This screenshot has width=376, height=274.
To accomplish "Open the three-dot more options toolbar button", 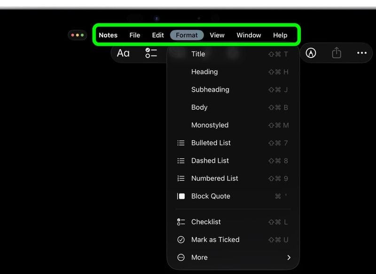I will (362, 53).
